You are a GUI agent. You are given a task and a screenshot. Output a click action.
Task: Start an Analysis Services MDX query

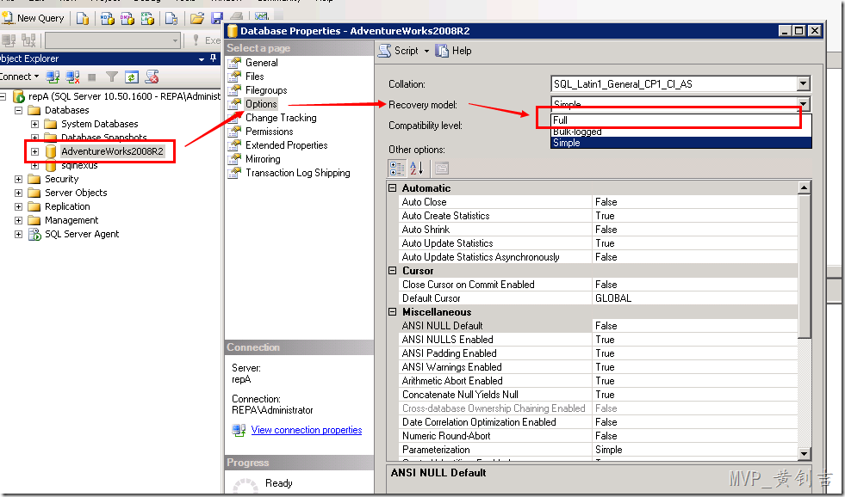[108, 18]
